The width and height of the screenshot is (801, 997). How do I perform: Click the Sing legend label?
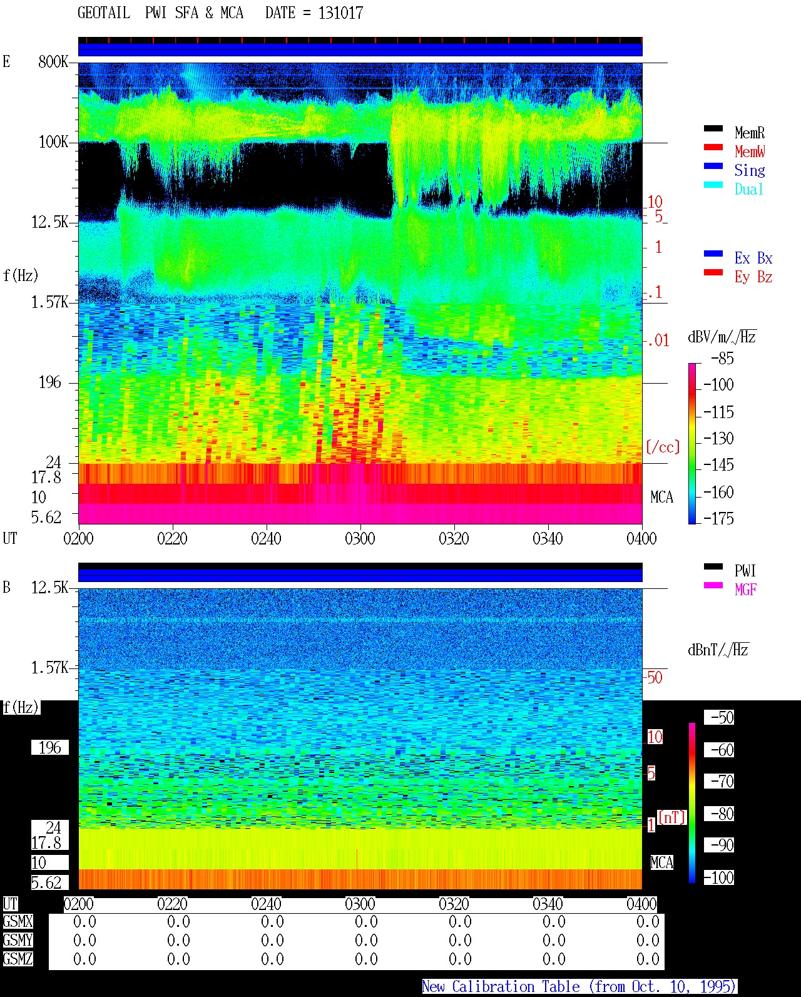[x=750, y=170]
